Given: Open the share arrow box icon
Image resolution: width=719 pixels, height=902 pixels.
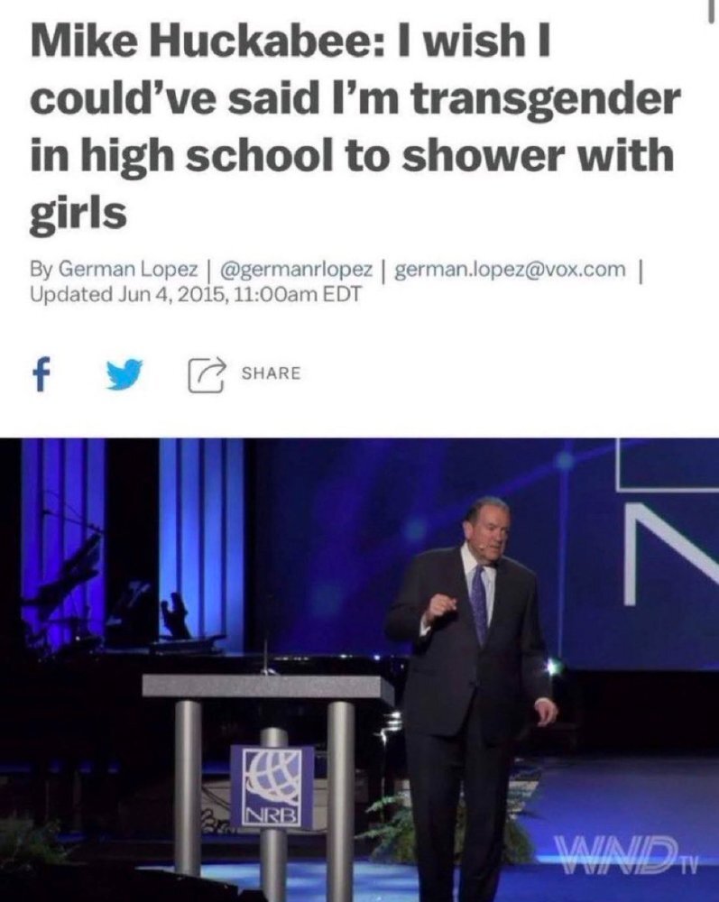Looking at the screenshot, I should tap(207, 374).
